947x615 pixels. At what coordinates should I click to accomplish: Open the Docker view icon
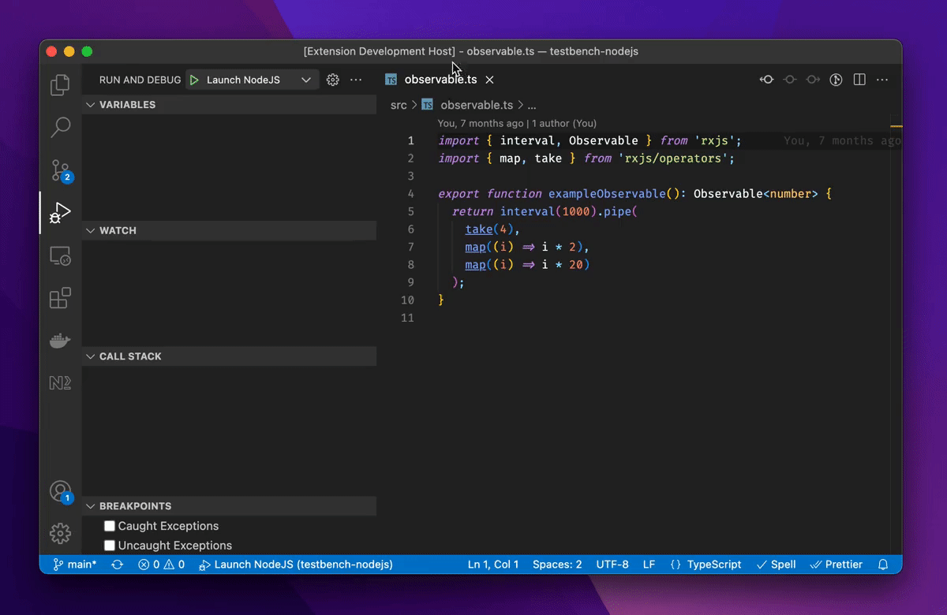(x=61, y=341)
